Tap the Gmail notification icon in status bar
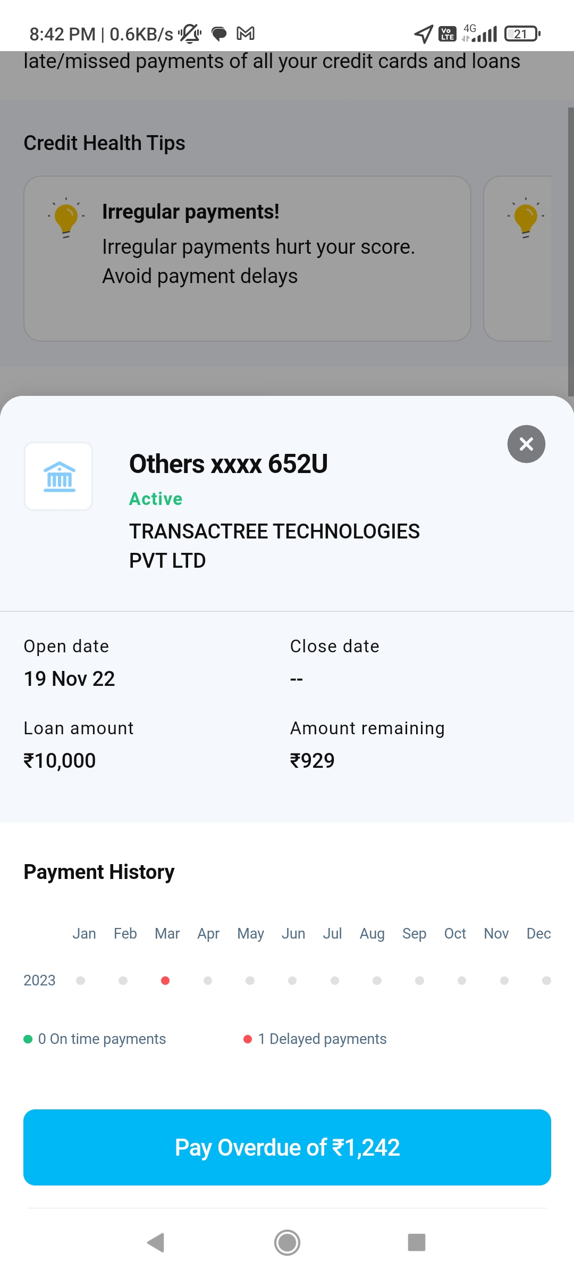This screenshot has width=574, height=1277. pyautogui.click(x=246, y=34)
